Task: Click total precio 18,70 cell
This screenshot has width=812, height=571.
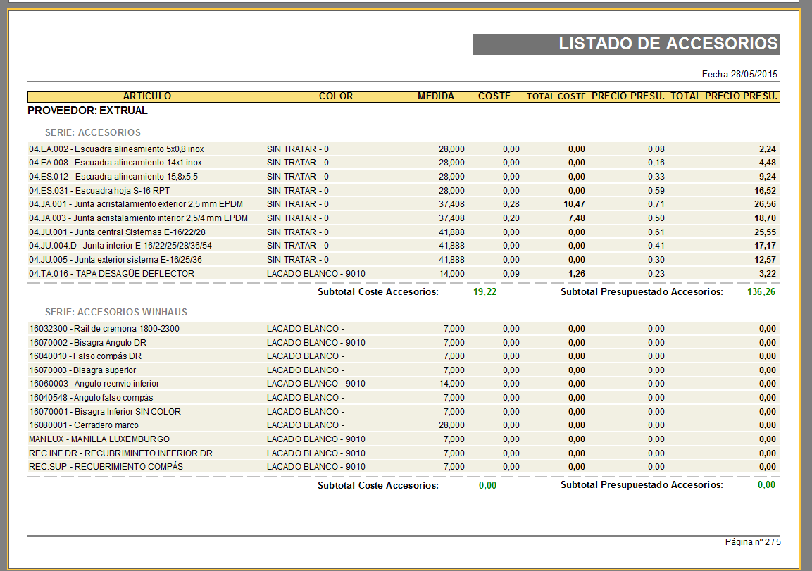Action: [765, 218]
